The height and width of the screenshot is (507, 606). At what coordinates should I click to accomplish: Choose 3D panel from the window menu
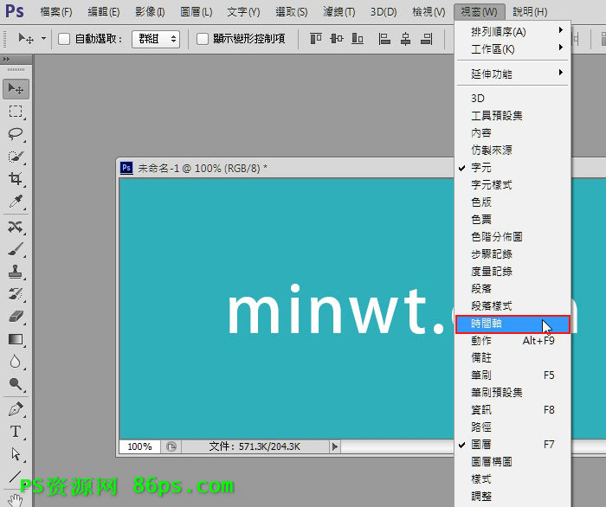(513, 98)
